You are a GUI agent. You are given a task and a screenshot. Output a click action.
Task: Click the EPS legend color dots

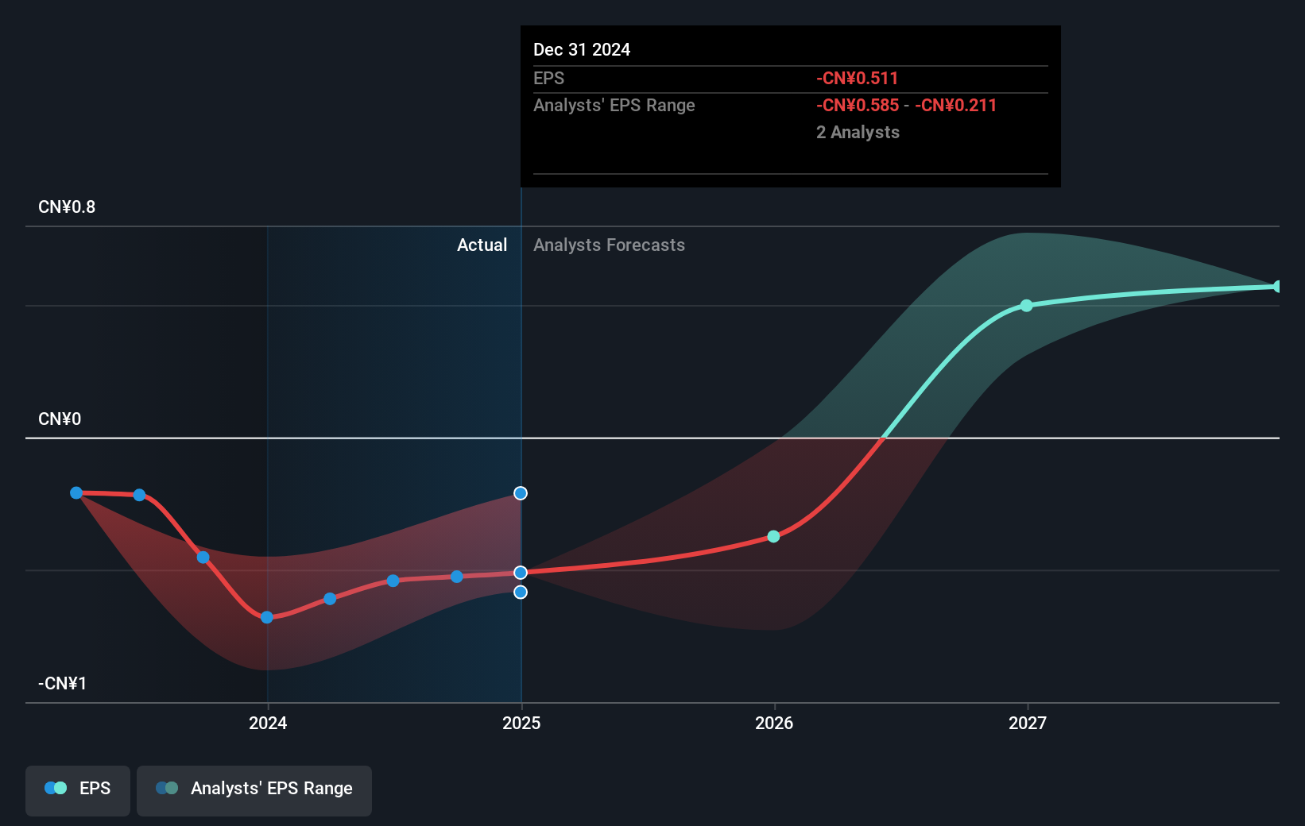(56, 788)
